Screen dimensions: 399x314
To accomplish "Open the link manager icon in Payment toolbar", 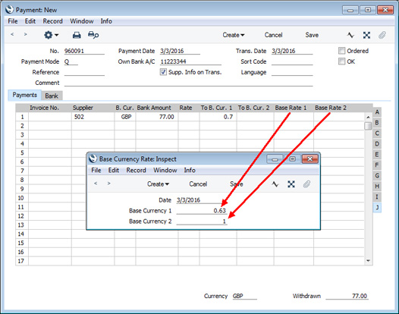I will (x=366, y=35).
